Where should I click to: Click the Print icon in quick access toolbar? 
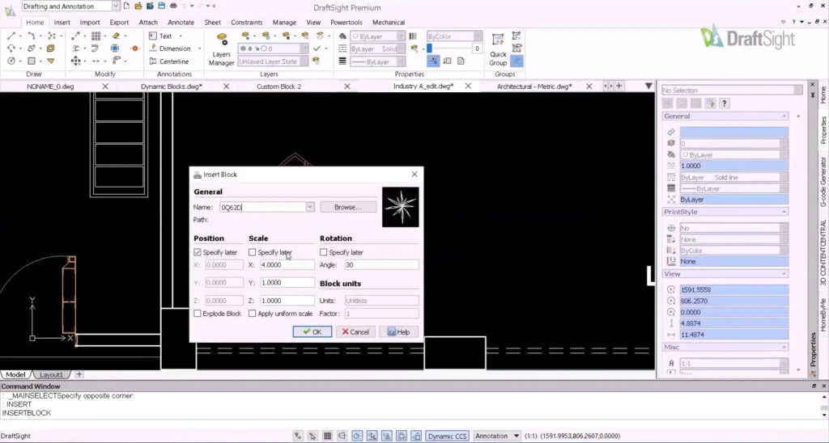[173, 6]
